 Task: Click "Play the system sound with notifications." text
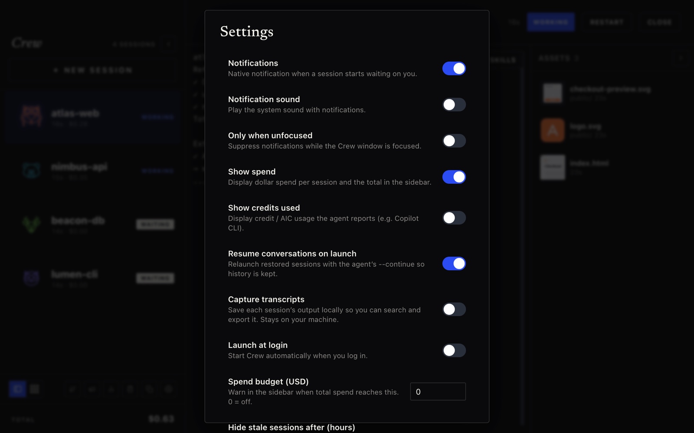click(297, 110)
